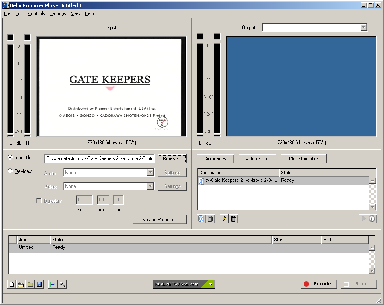The image size is (384, 305).
Task: Click the open job file icon
Action: pos(21,284)
